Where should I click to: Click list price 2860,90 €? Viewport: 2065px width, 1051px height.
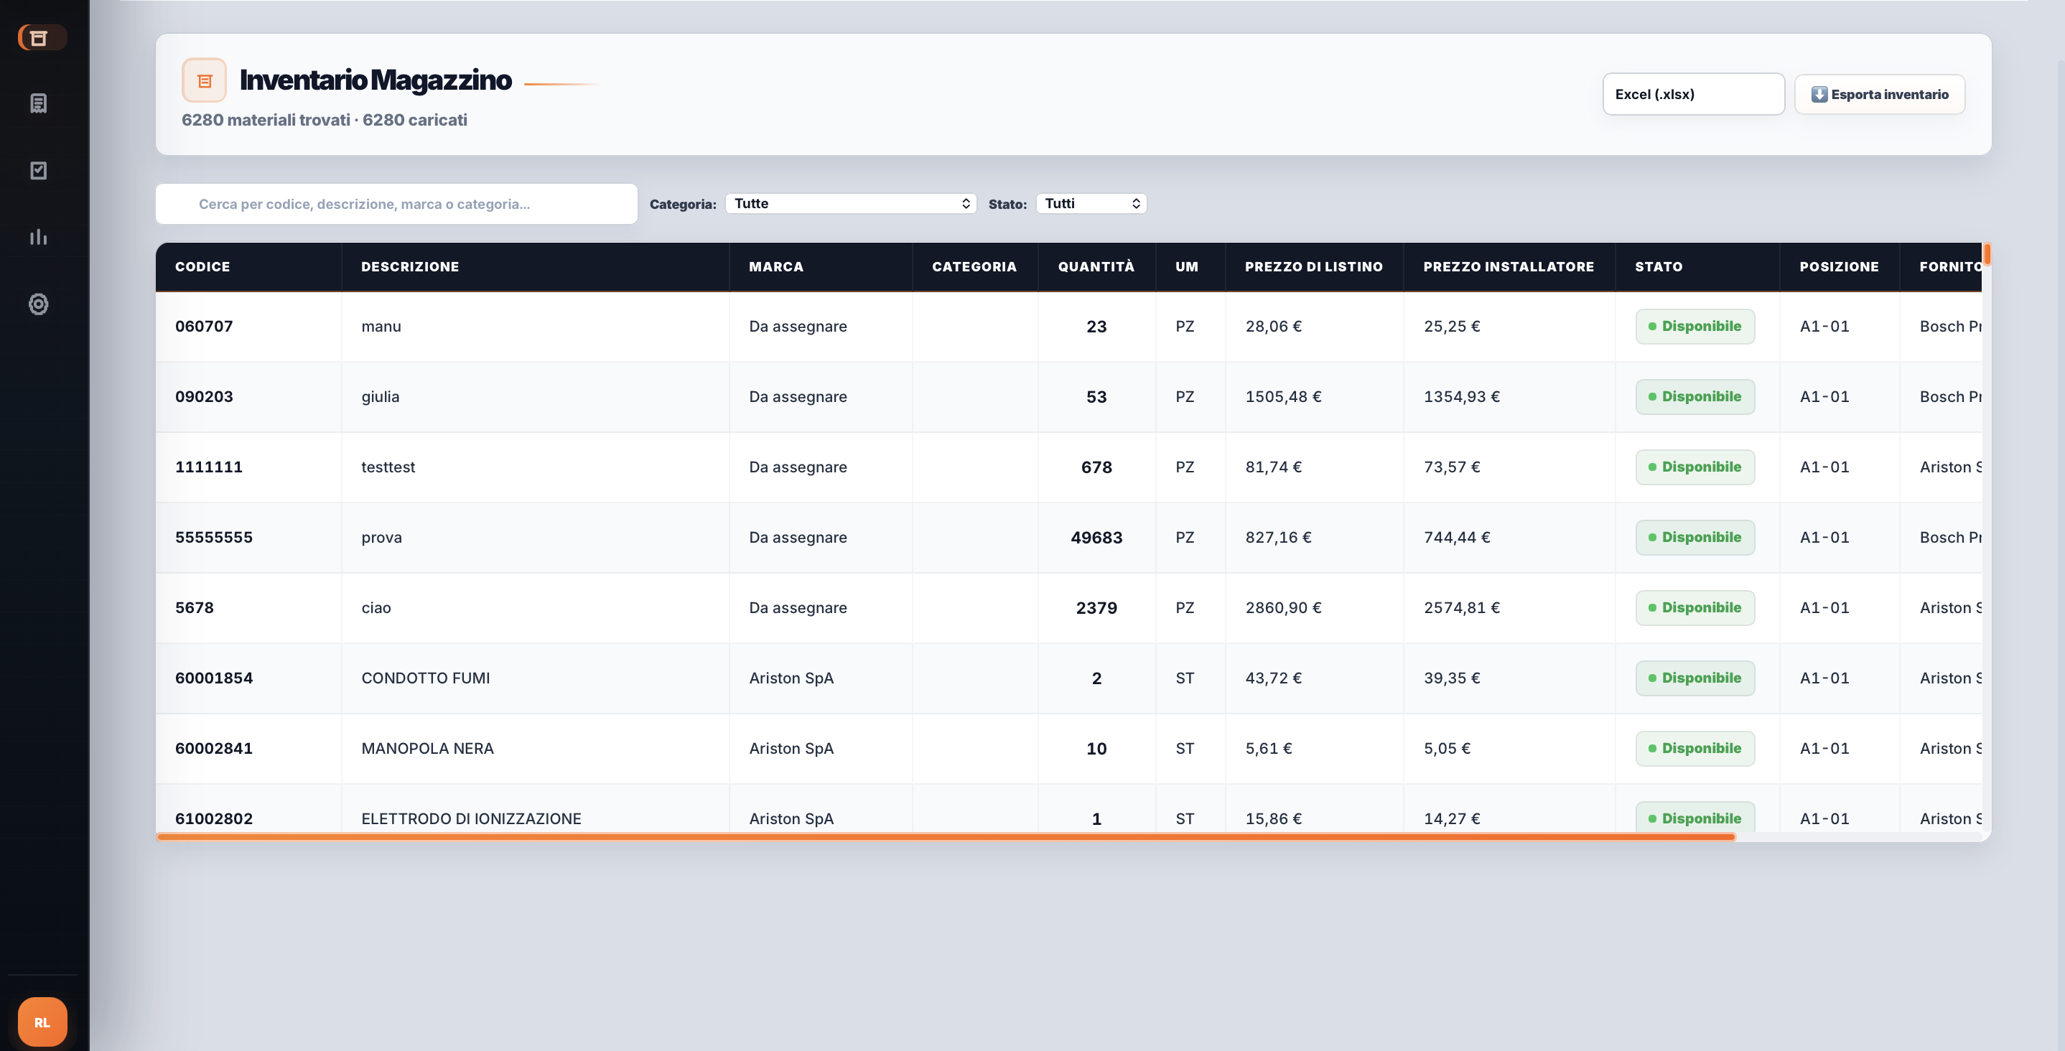[x=1282, y=607]
